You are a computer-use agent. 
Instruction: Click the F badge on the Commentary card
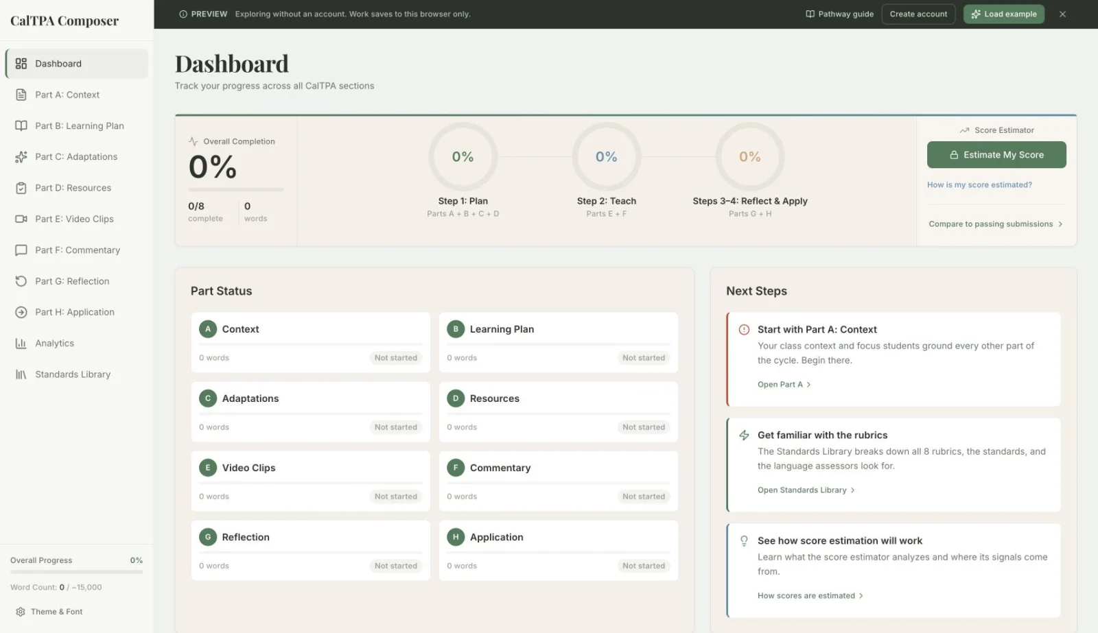coord(456,468)
